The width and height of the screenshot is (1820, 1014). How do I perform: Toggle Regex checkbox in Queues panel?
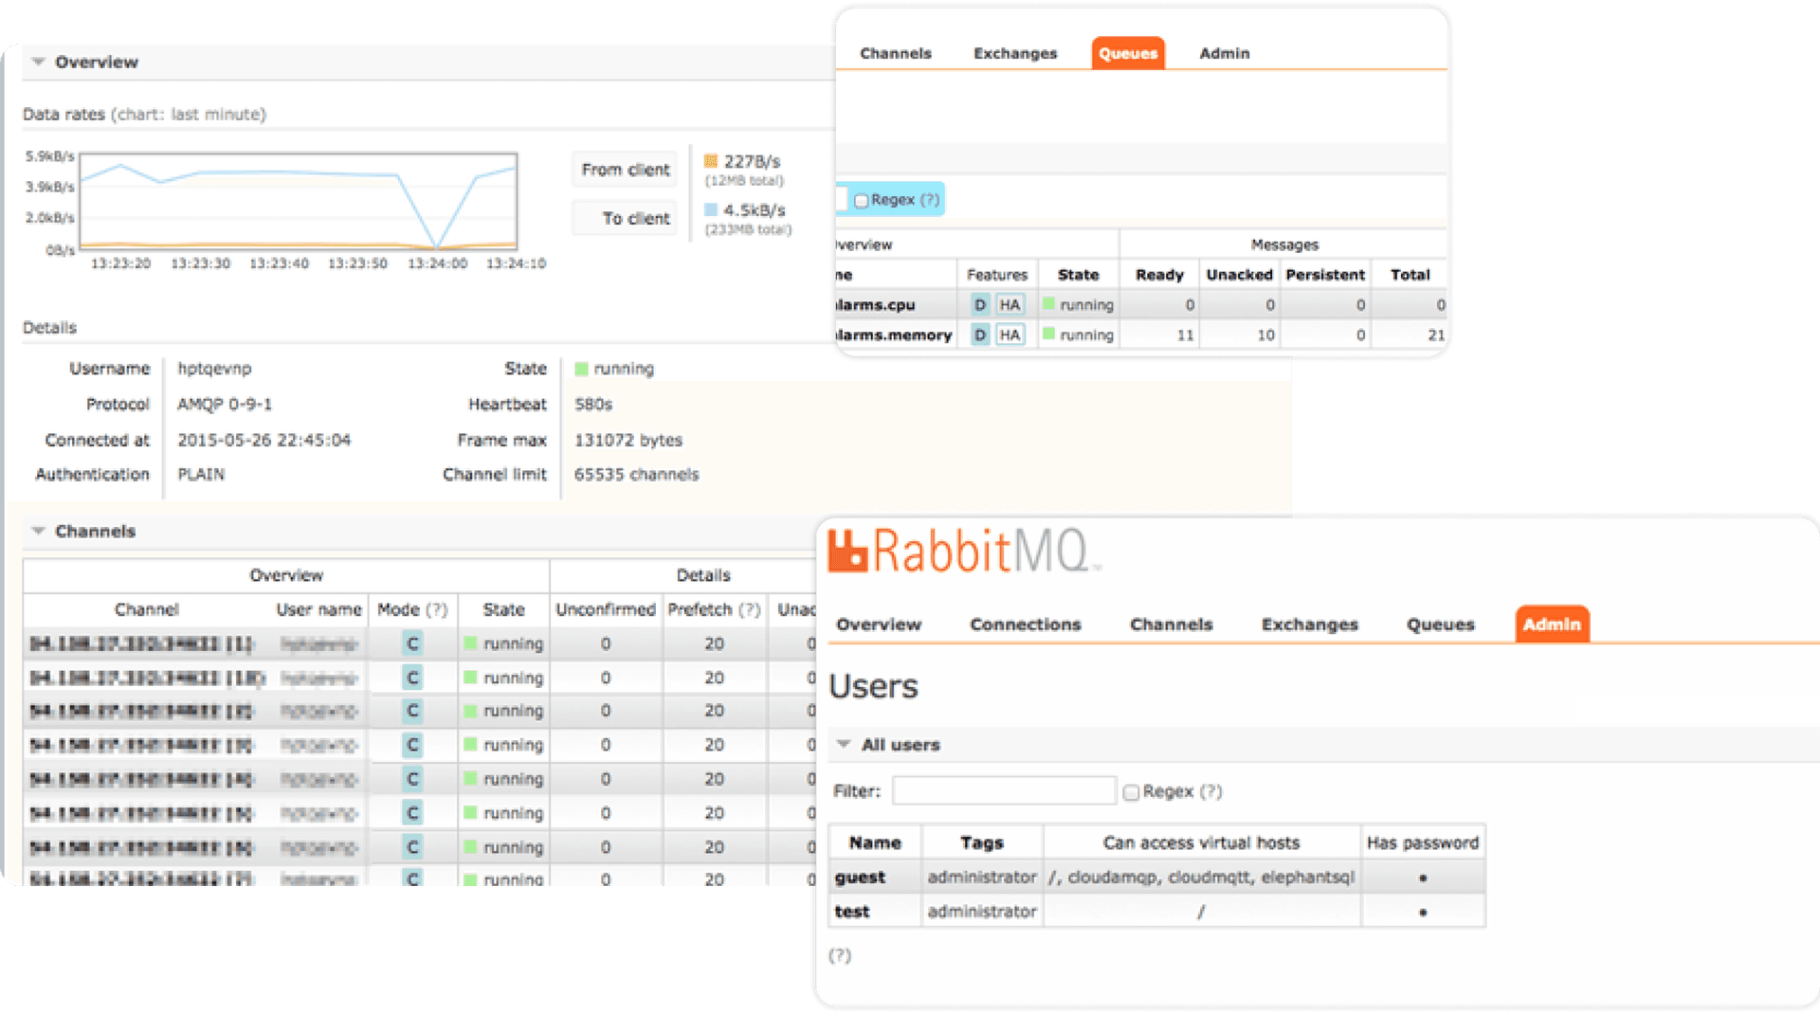pyautogui.click(x=861, y=201)
